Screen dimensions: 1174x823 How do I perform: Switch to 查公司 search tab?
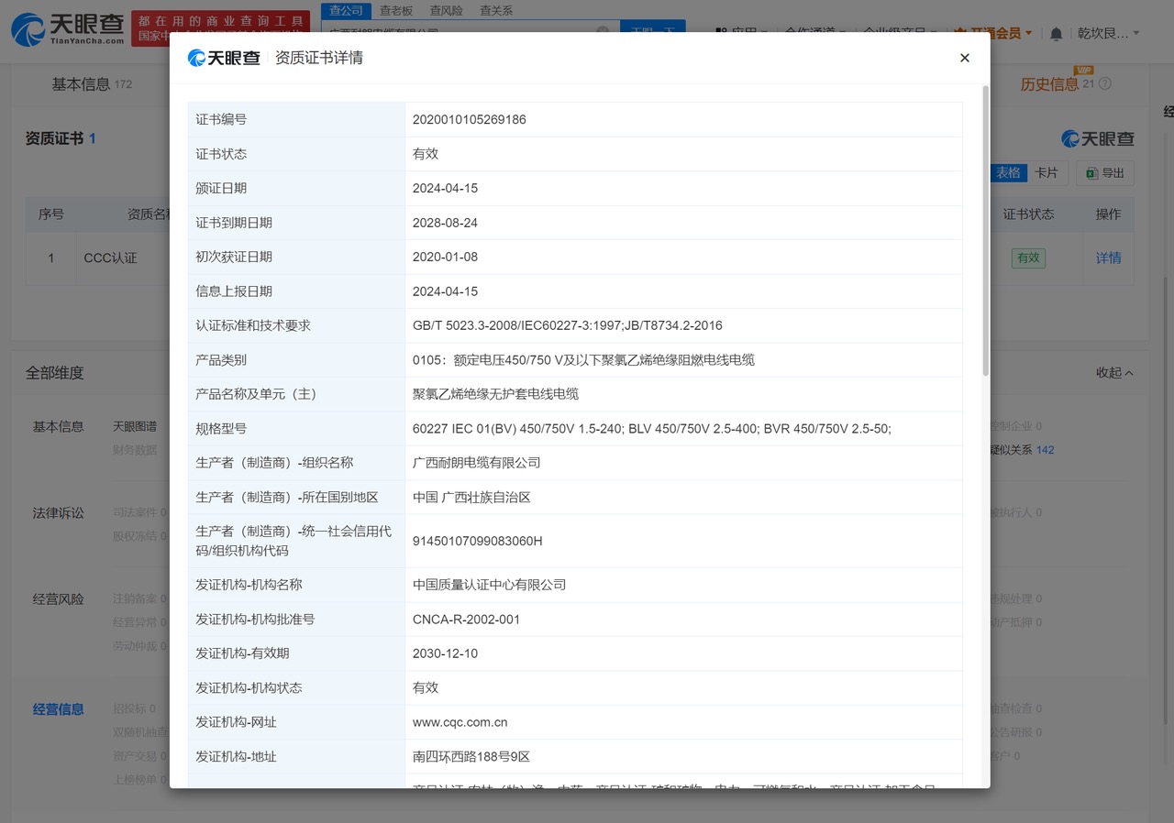347,10
